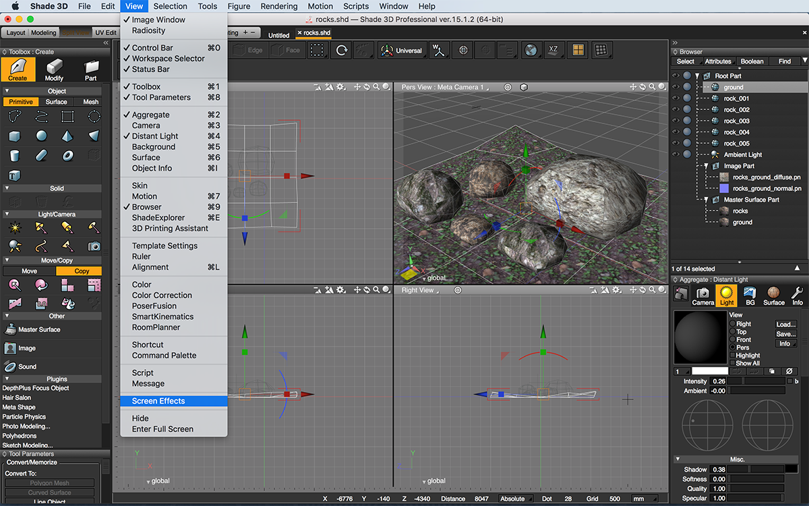Open the light number 1 dropdown
This screenshot has width=809, height=506.
[x=682, y=371]
